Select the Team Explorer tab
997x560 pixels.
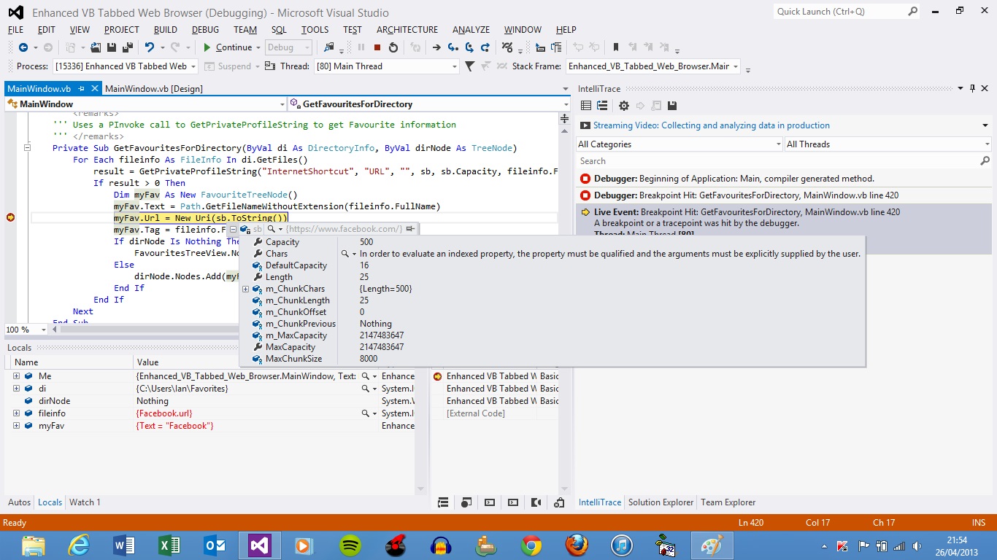(x=728, y=502)
